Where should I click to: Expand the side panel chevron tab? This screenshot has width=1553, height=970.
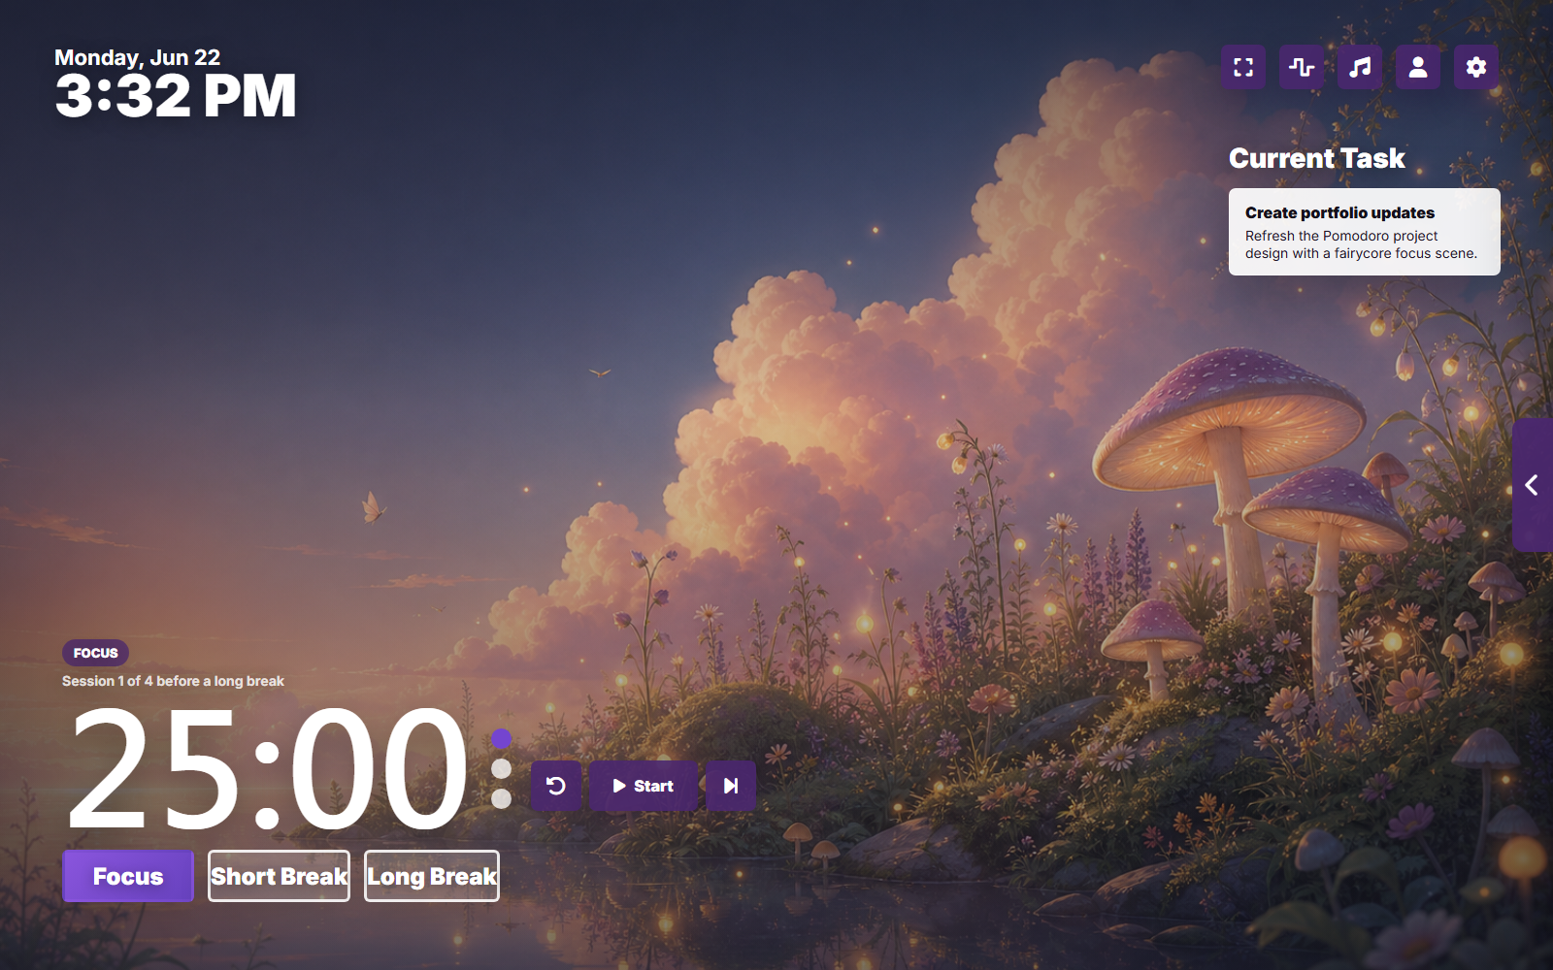(x=1533, y=485)
